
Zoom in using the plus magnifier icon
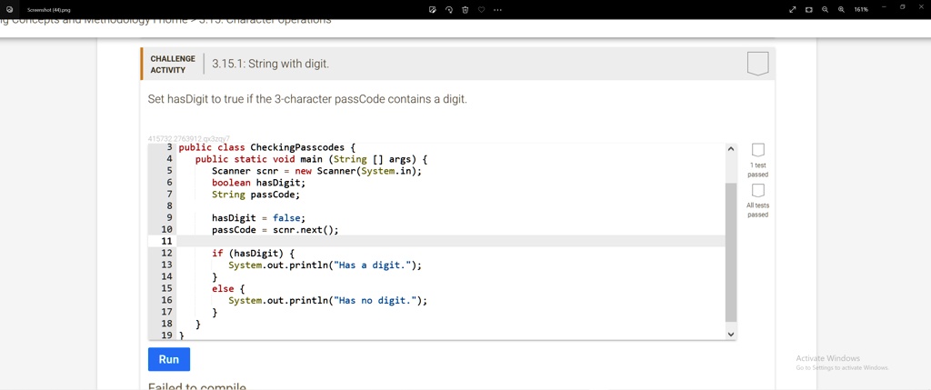click(x=841, y=9)
